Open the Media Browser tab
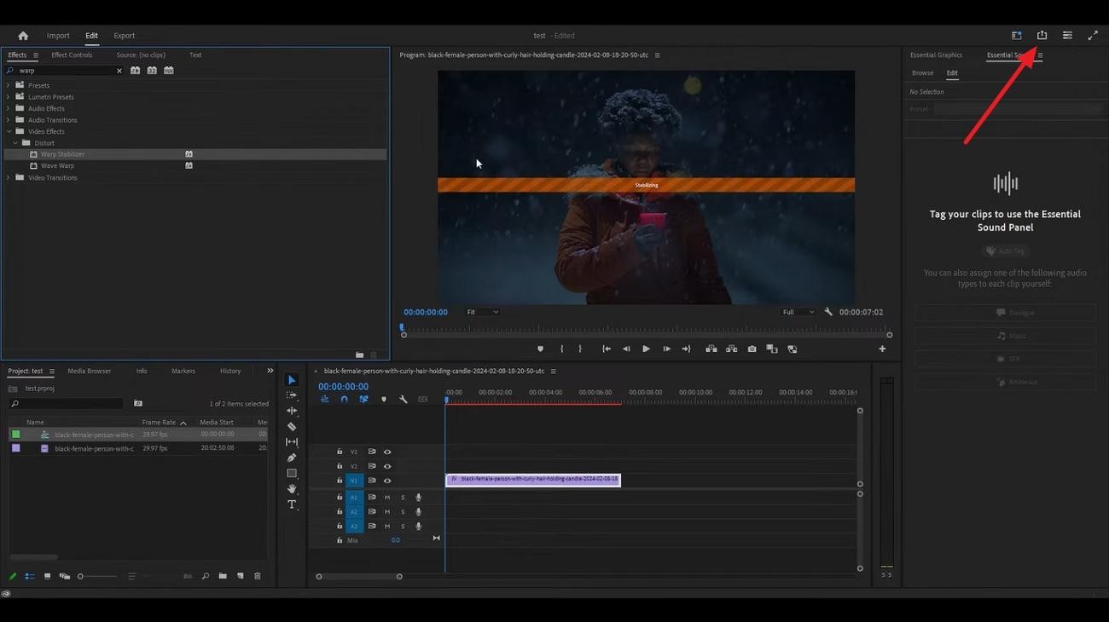The width and height of the screenshot is (1109, 622). click(x=90, y=371)
